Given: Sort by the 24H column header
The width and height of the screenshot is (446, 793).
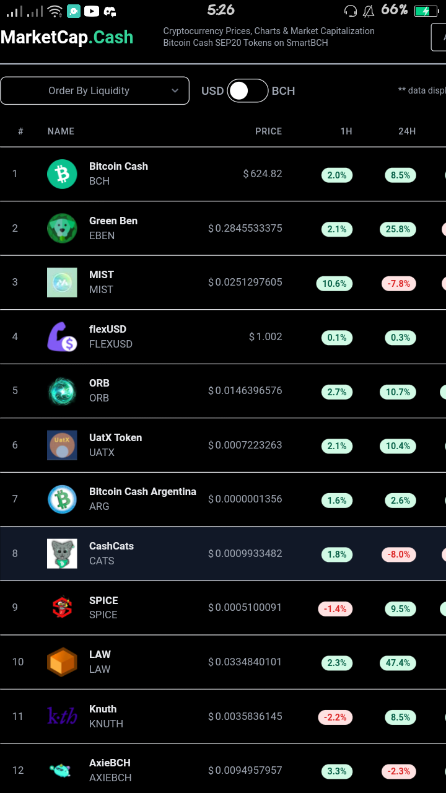Looking at the screenshot, I should tap(407, 131).
